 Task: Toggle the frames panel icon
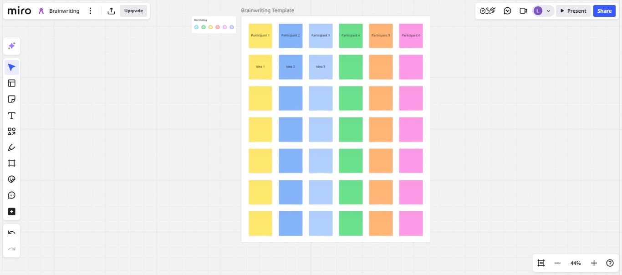[x=541, y=263]
